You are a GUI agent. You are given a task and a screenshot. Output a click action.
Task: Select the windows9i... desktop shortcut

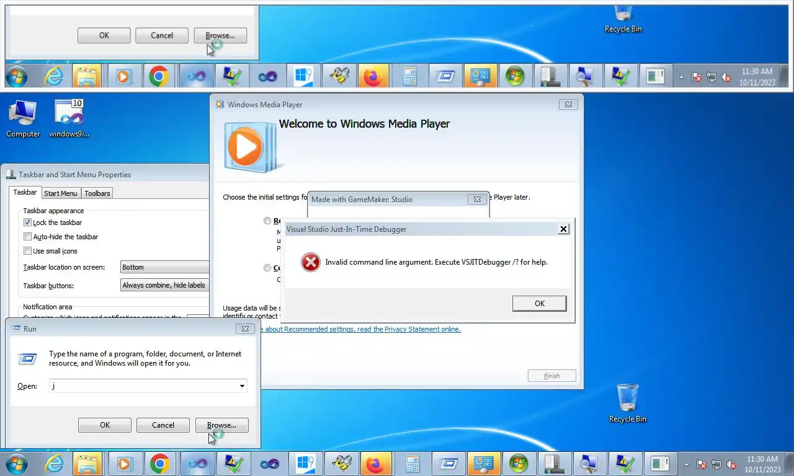click(x=69, y=119)
